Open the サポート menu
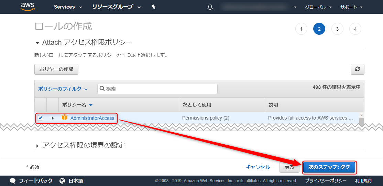Viewport: 383px width, 186px height. (351, 7)
